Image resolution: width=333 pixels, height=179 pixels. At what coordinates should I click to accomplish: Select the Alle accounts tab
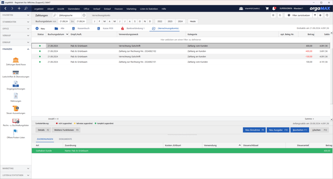point(60,28)
